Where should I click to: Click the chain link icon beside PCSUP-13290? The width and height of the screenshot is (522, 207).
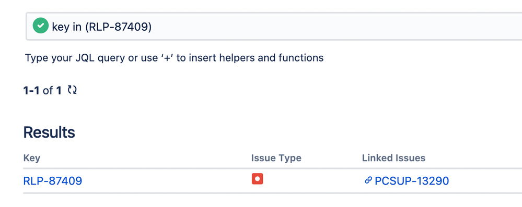[368, 180]
